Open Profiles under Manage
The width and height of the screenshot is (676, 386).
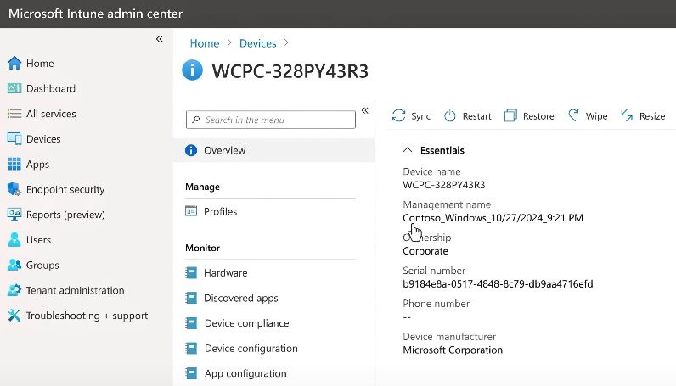point(220,211)
